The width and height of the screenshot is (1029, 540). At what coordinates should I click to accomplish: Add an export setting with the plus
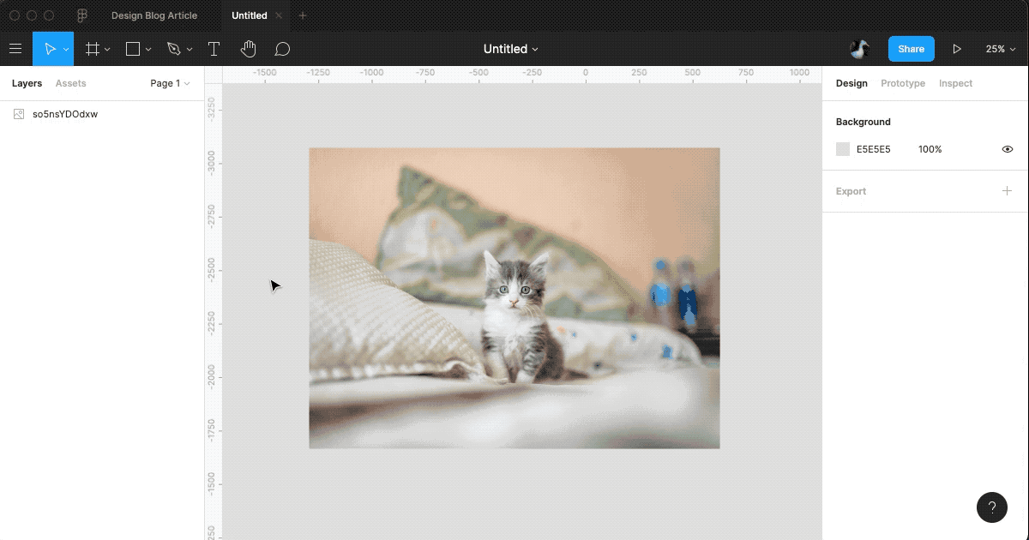click(x=1007, y=191)
